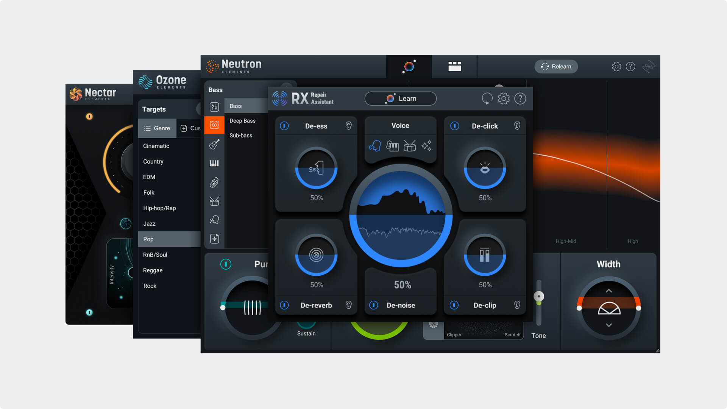This screenshot has width=727, height=409.
Task: Select the Voice source type icon
Action: [x=375, y=146]
